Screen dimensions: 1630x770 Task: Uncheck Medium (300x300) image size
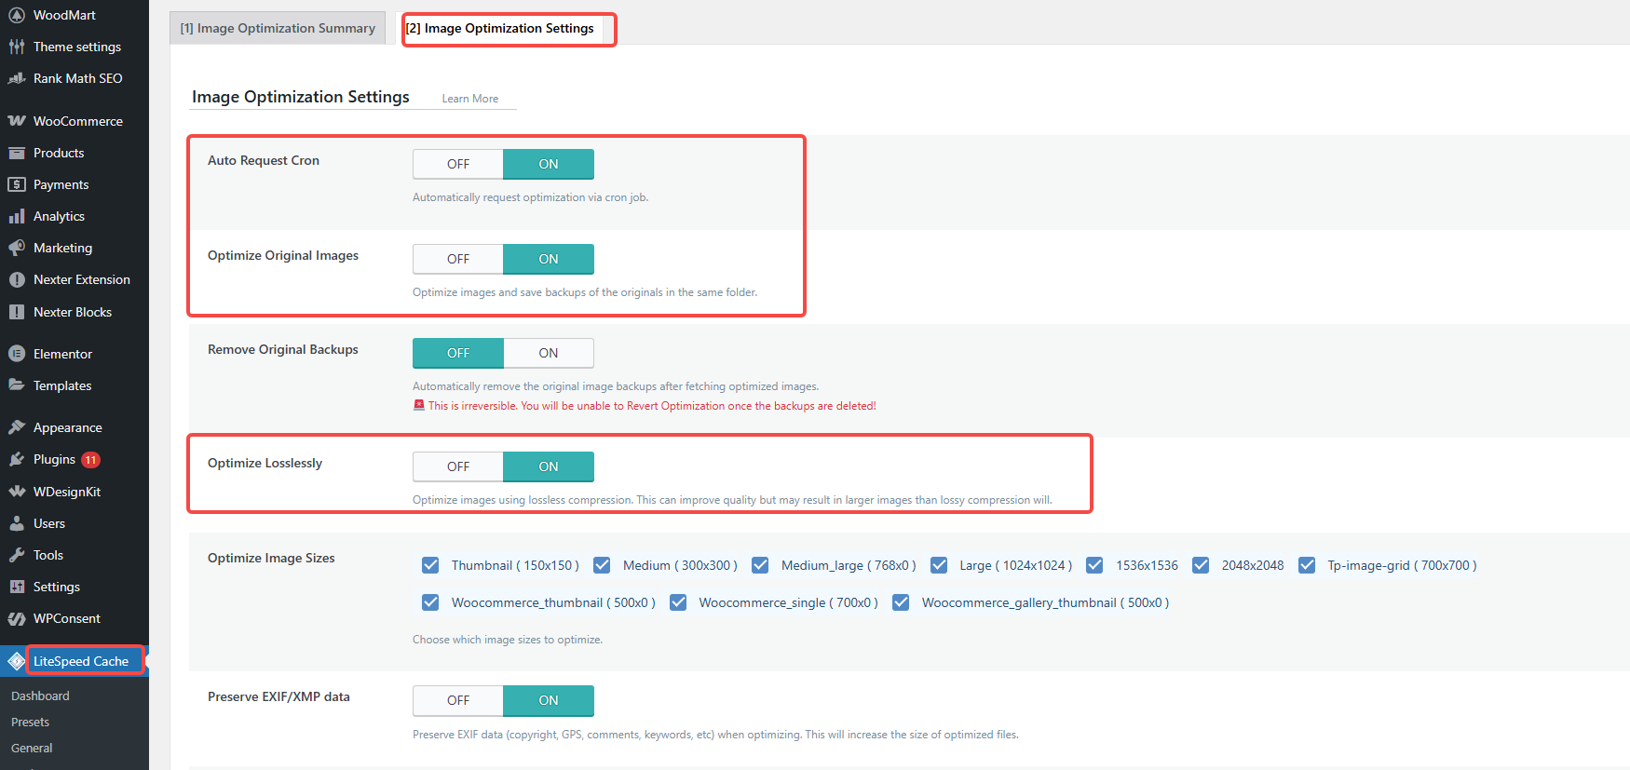[602, 565]
